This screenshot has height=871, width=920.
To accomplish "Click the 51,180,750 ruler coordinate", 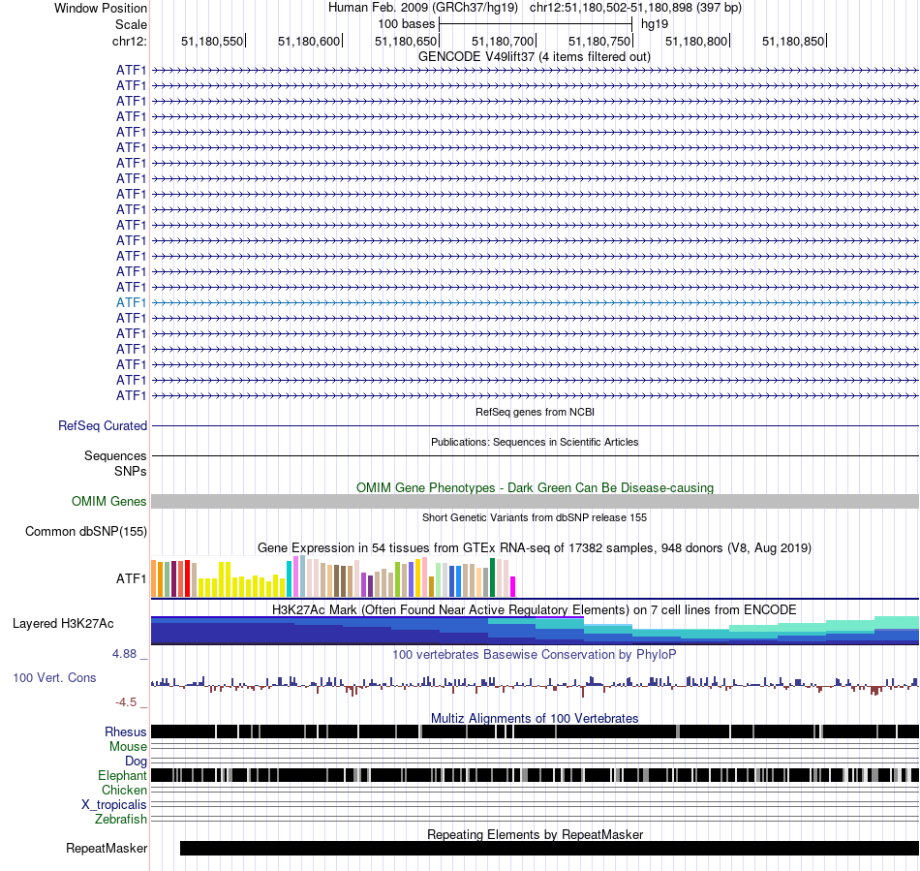I will point(599,41).
